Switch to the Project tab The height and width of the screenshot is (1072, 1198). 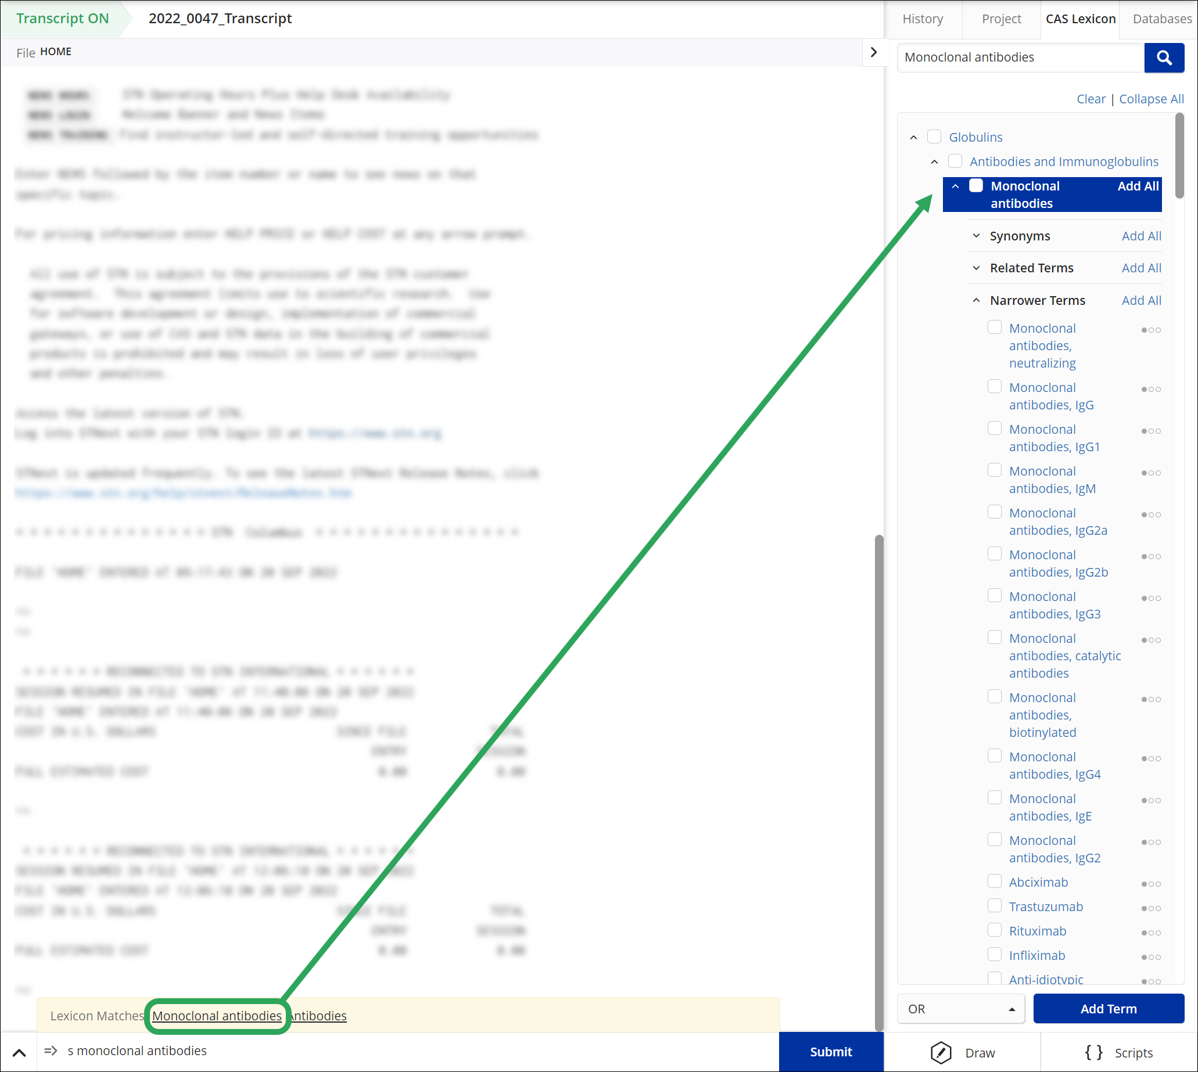[1001, 19]
